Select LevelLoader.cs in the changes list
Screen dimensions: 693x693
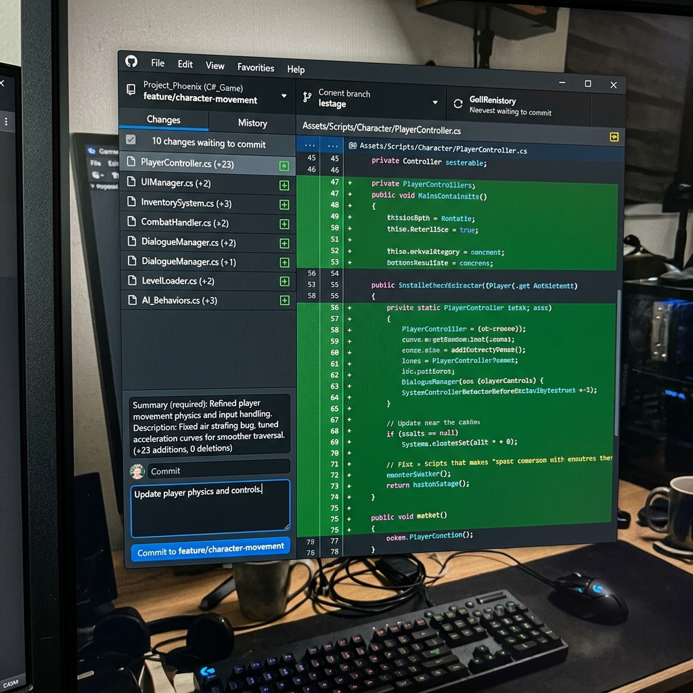point(208,281)
